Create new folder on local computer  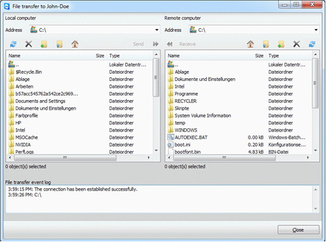pyautogui.click(x=44, y=44)
